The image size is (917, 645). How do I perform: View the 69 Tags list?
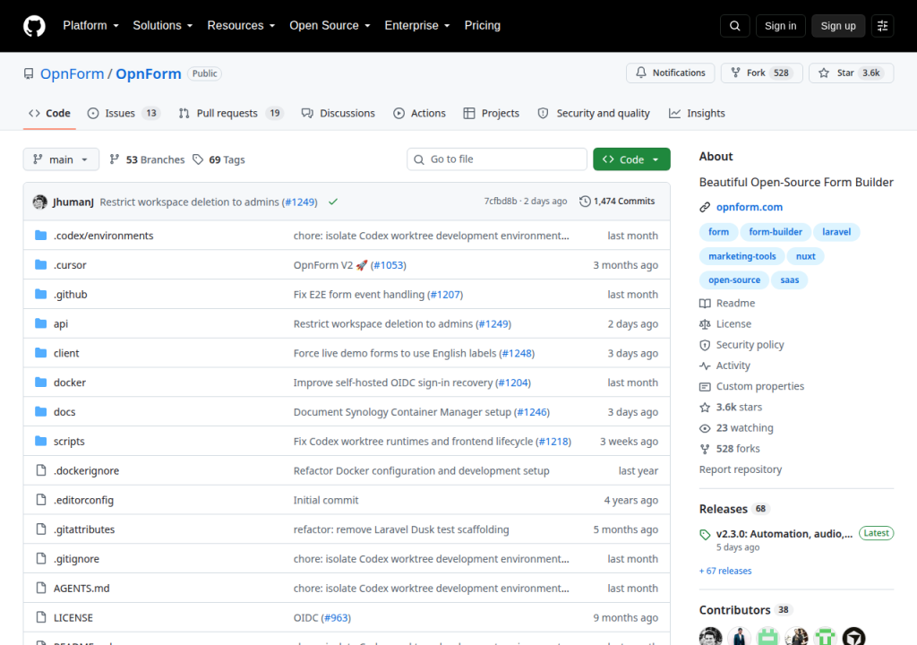click(x=219, y=159)
